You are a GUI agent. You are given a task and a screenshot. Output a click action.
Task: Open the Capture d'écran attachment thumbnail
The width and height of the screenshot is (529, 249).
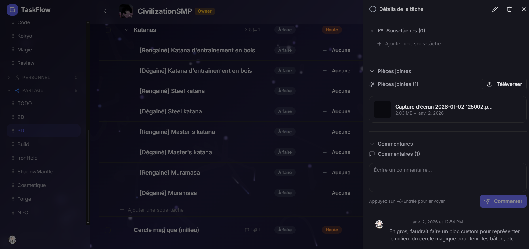tap(382, 109)
